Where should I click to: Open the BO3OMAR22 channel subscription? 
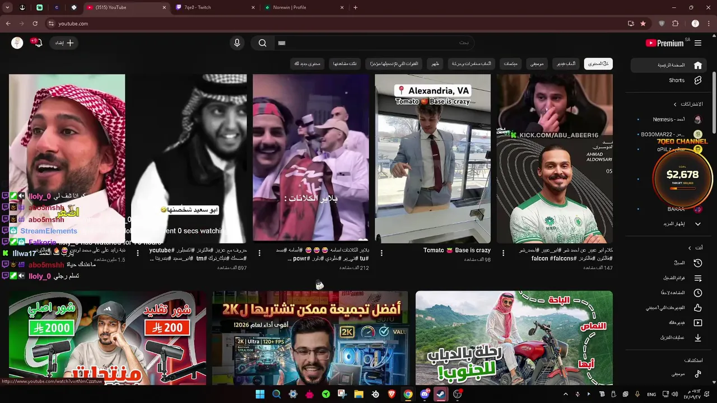pyautogui.click(x=669, y=134)
